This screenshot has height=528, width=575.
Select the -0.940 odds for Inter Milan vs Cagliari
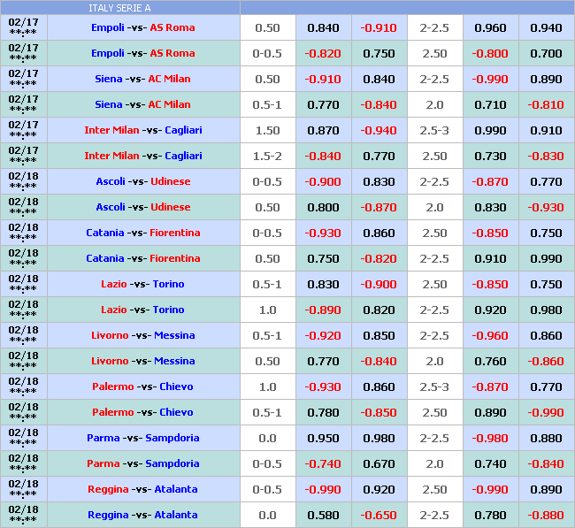(379, 130)
